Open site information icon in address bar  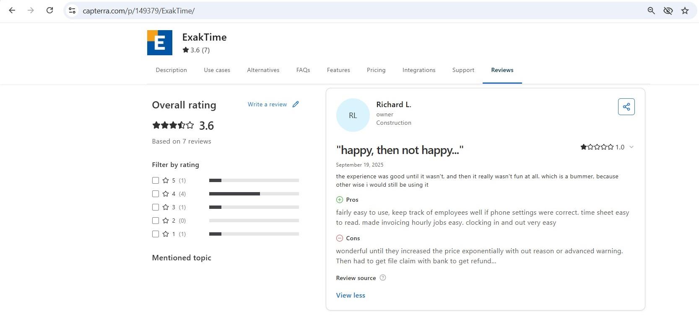pos(72,10)
